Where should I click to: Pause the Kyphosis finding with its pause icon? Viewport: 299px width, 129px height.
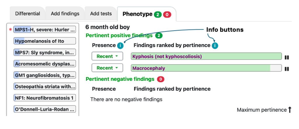287,57
